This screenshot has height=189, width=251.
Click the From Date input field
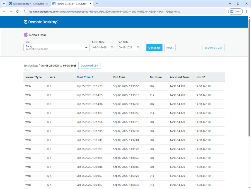click(x=100, y=48)
